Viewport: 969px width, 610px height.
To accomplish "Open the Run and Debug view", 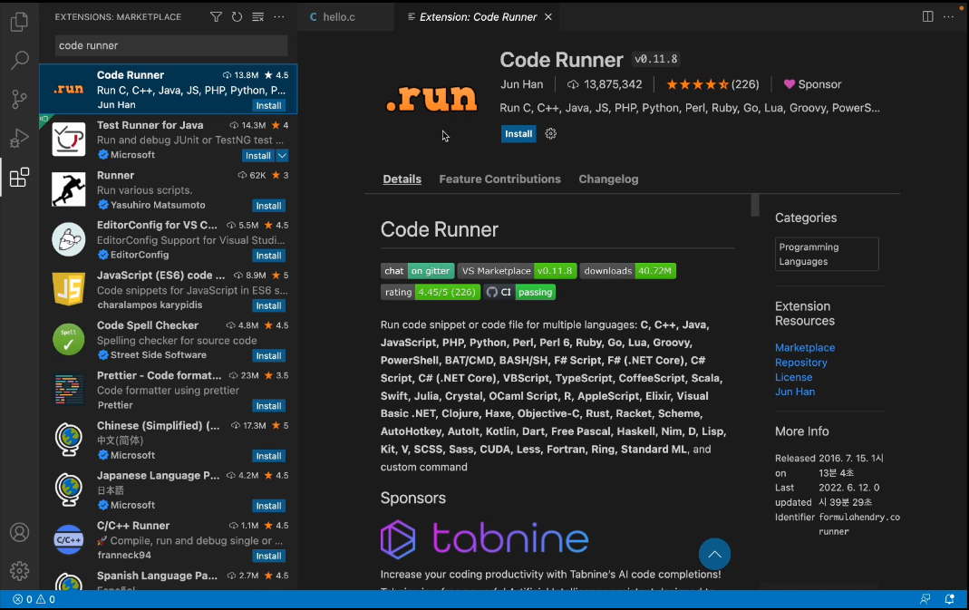I will [x=19, y=138].
